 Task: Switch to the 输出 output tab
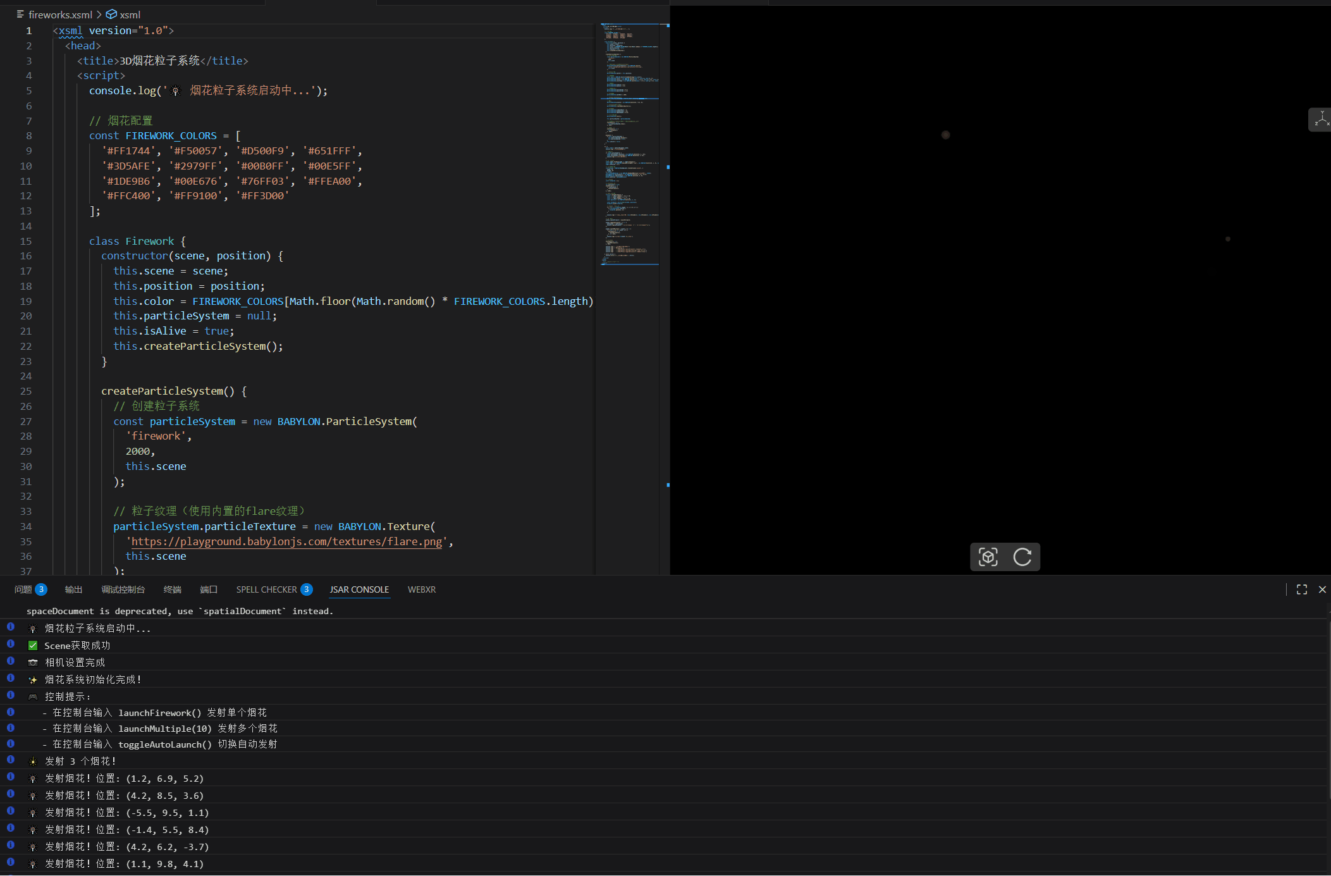click(x=73, y=589)
